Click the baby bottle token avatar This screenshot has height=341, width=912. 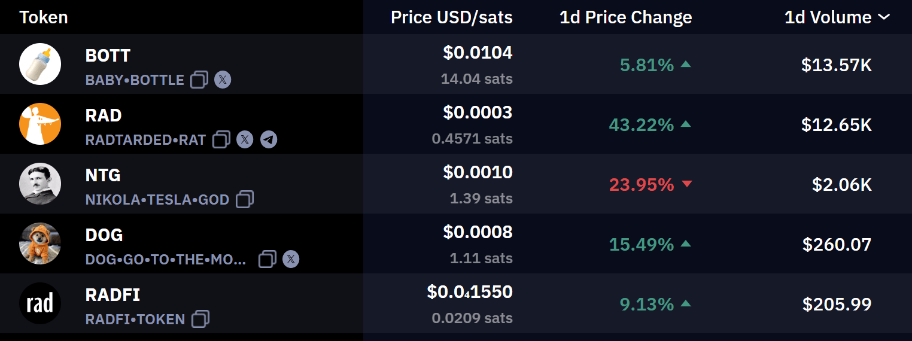point(40,64)
